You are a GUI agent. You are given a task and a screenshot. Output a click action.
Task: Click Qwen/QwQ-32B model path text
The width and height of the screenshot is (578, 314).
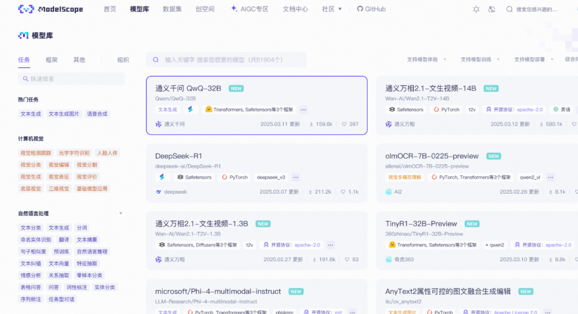(176, 98)
